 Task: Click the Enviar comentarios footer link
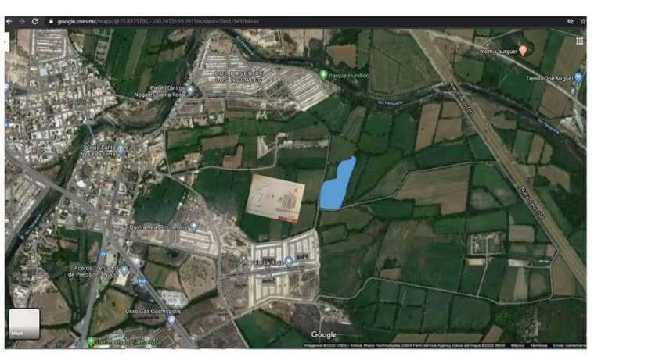570,346
